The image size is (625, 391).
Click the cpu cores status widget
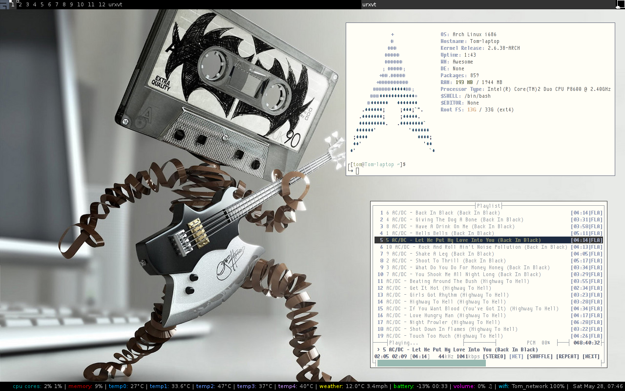[x=38, y=386]
